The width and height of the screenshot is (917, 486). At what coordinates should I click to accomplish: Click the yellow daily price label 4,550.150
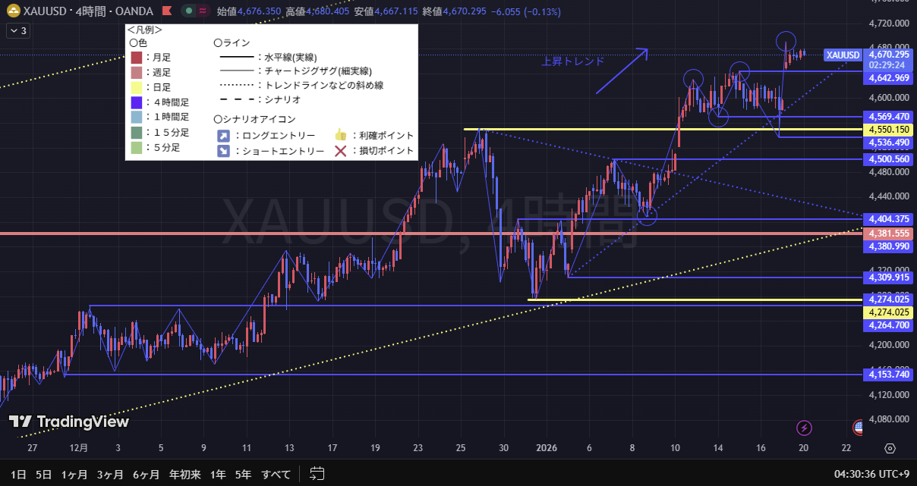[889, 130]
